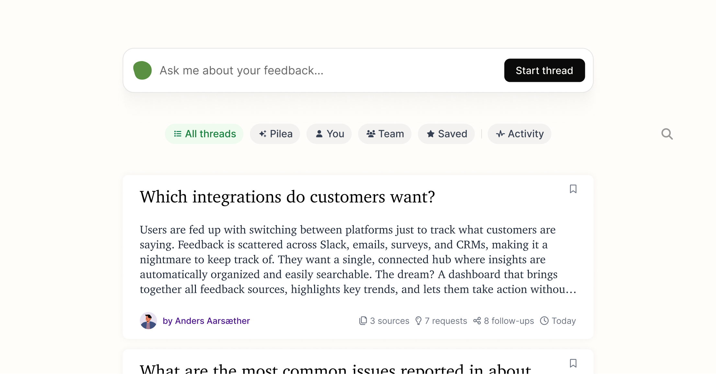Open author link 'by Anders Aarsæther'
Screen dimensions: 716x374
pos(206,321)
